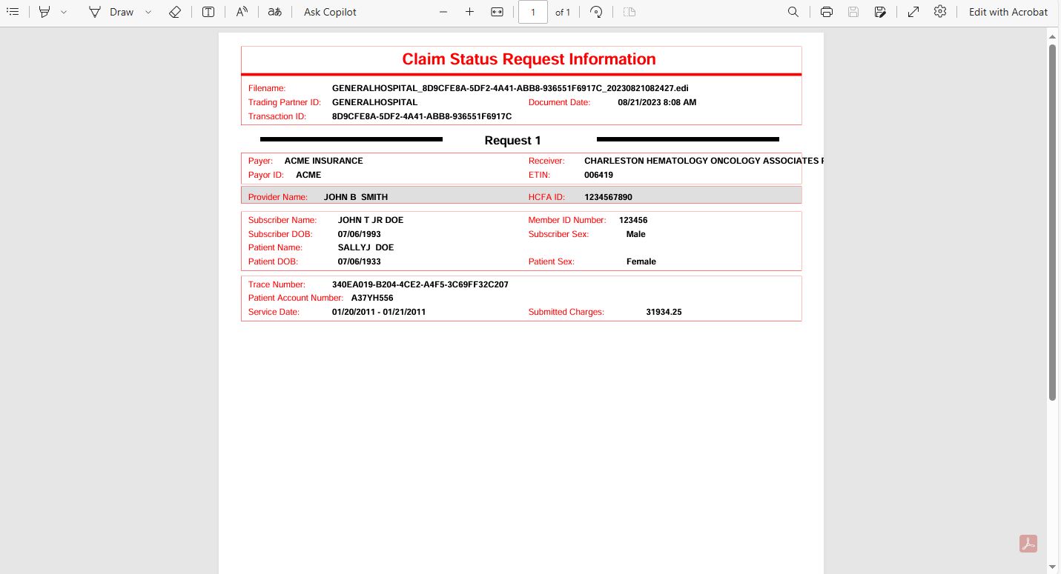
Task: Expand the highlight color options dropdown
Action: tap(64, 12)
